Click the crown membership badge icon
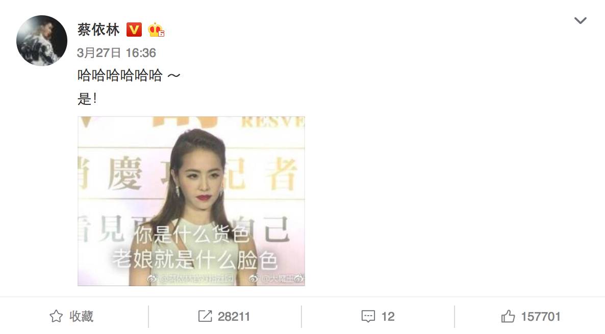 point(156,30)
